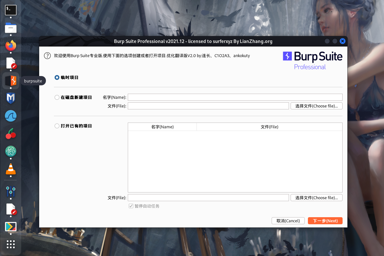Viewport: 384px width, 256px height.
Task: Close the Burp Suite window
Action: [343, 41]
